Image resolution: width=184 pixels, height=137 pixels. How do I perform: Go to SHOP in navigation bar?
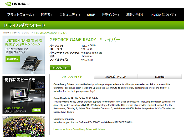pos(91,15)
